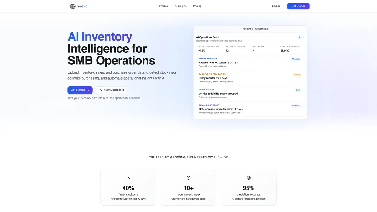
Task: Click the clock icon above 10+
Action: click(188, 178)
